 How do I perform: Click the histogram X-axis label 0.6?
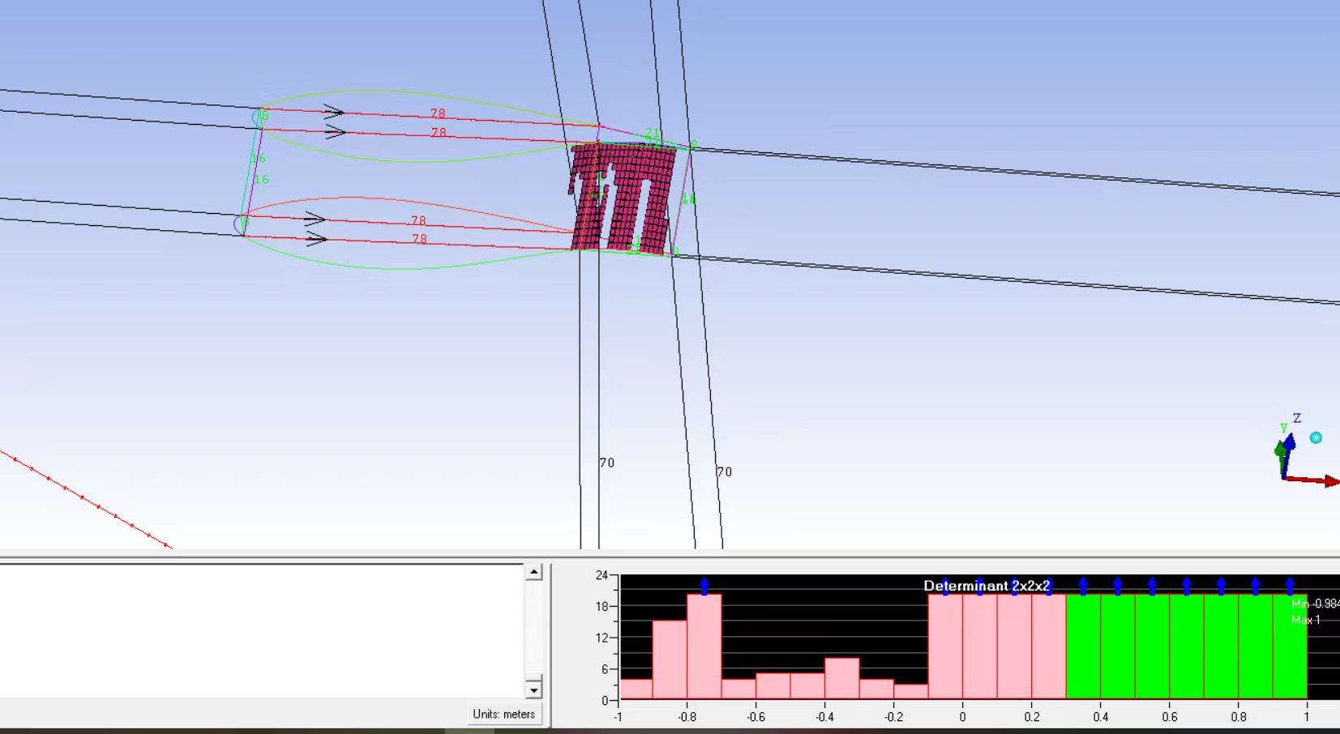point(1169,717)
